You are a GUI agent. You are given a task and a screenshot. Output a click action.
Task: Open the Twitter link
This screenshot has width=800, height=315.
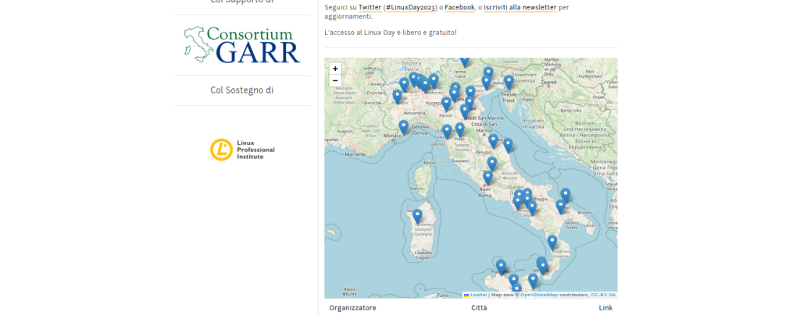[x=370, y=7]
